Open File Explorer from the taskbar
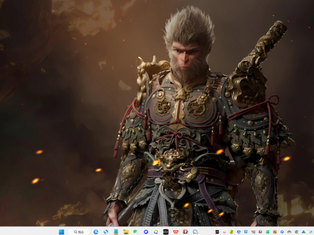Screen dimensions: 314x235 point(126,232)
